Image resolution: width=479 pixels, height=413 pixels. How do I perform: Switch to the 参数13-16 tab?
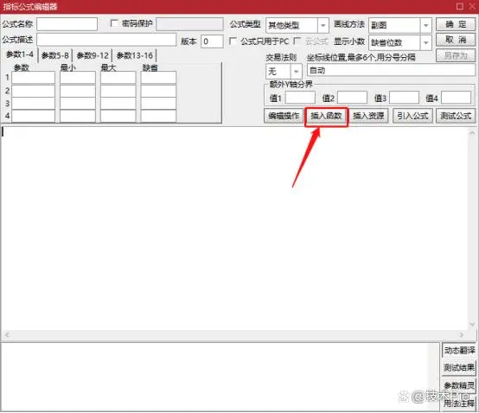click(135, 55)
